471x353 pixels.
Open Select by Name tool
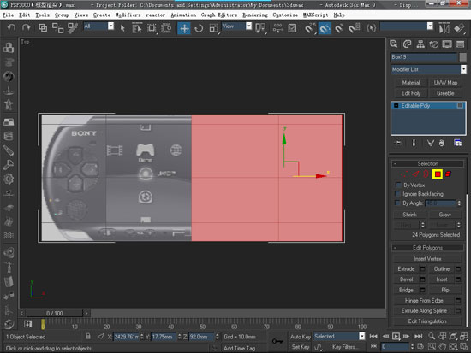pos(137,28)
